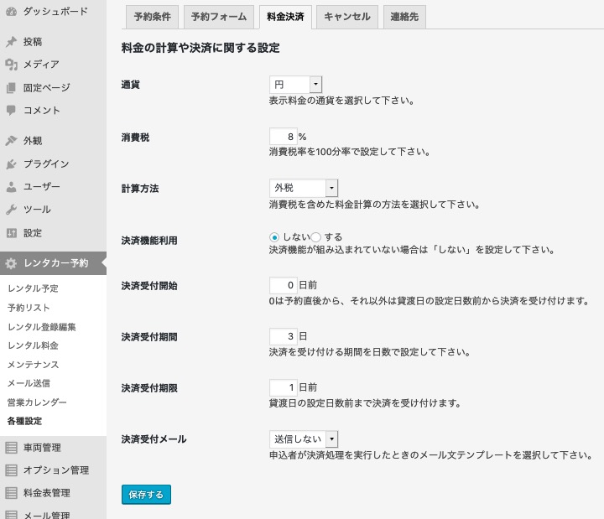This screenshot has height=519, width=604.
Task: Click the plug icon beside プラグイン
Action: click(11, 164)
